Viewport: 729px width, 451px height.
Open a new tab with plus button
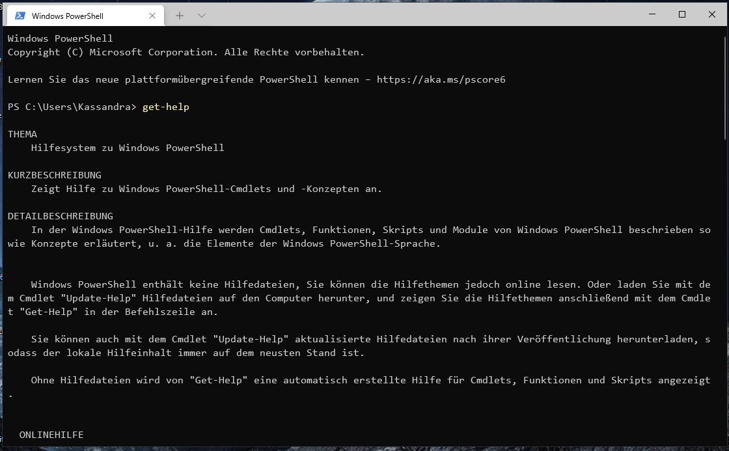(180, 16)
